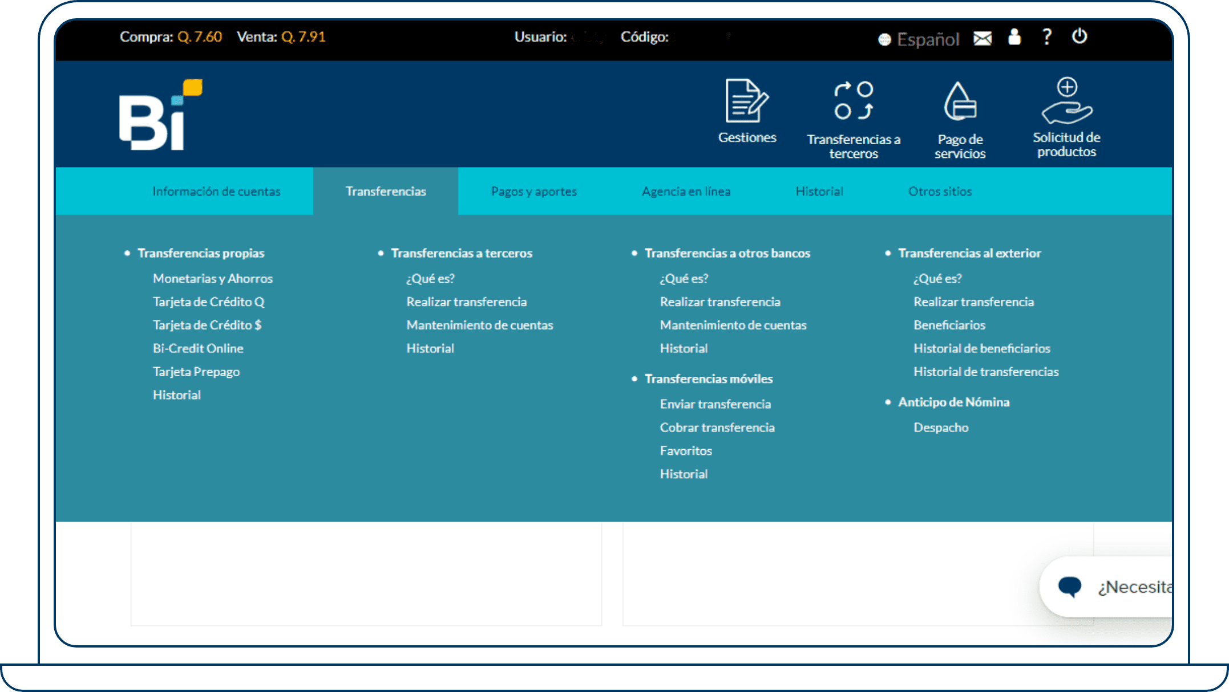
Task: Click the power logout icon
Action: click(x=1080, y=36)
